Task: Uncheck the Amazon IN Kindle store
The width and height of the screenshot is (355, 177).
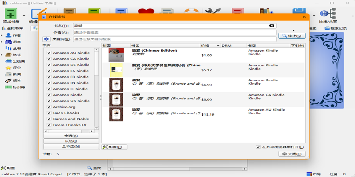Action: (x=49, y=83)
